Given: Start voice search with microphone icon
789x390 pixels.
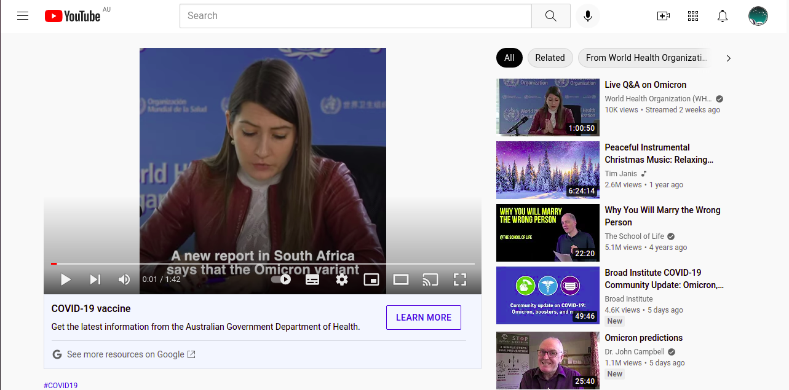Looking at the screenshot, I should coord(587,16).
